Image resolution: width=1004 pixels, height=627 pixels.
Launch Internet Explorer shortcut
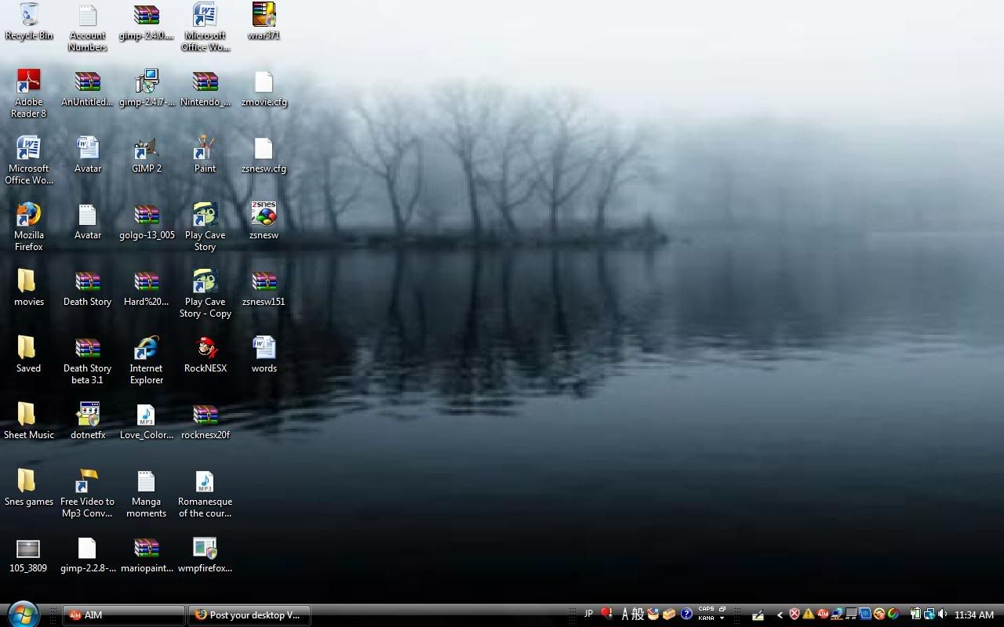[x=147, y=361]
